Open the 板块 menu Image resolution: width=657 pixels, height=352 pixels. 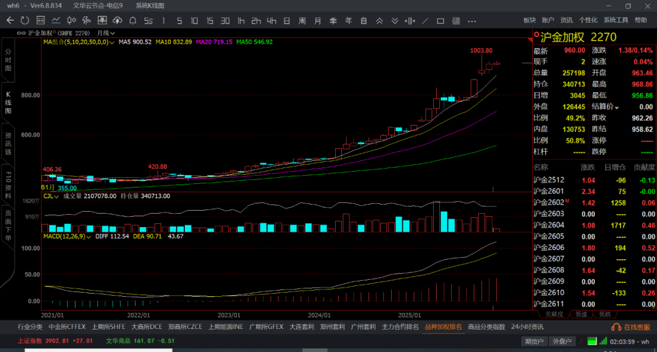coord(530,20)
